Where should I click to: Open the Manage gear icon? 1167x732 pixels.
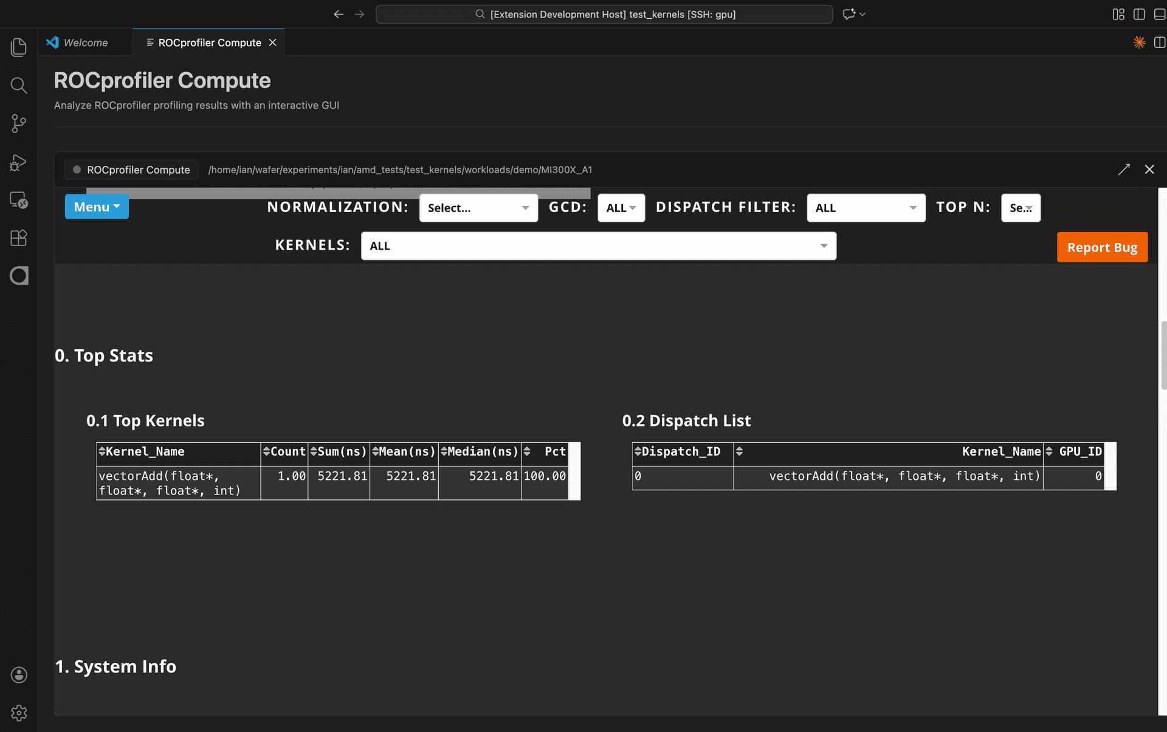pos(19,713)
